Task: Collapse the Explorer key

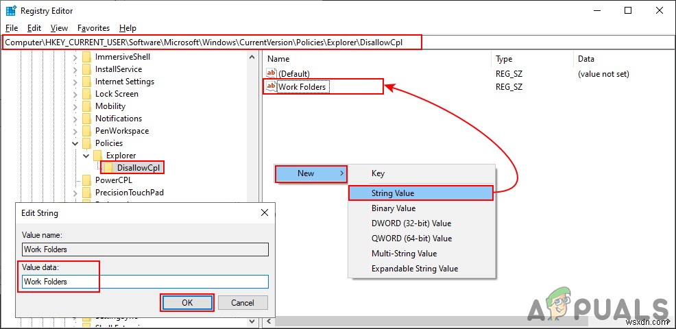Action: 86,156
